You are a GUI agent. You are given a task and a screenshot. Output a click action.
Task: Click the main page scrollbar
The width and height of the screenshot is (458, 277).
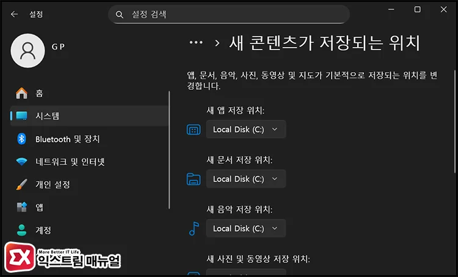[455, 122]
